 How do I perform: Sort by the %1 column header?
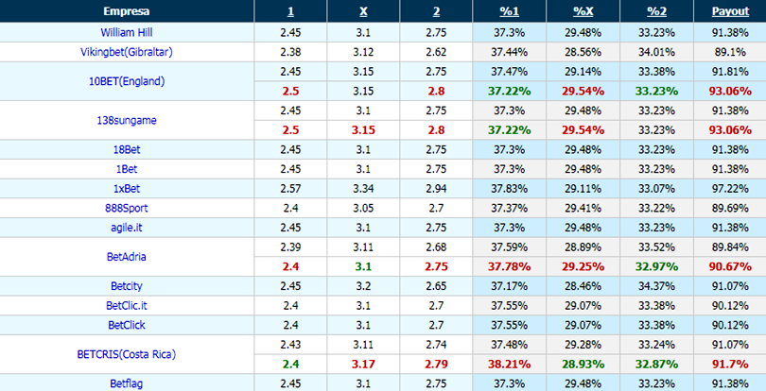point(510,11)
